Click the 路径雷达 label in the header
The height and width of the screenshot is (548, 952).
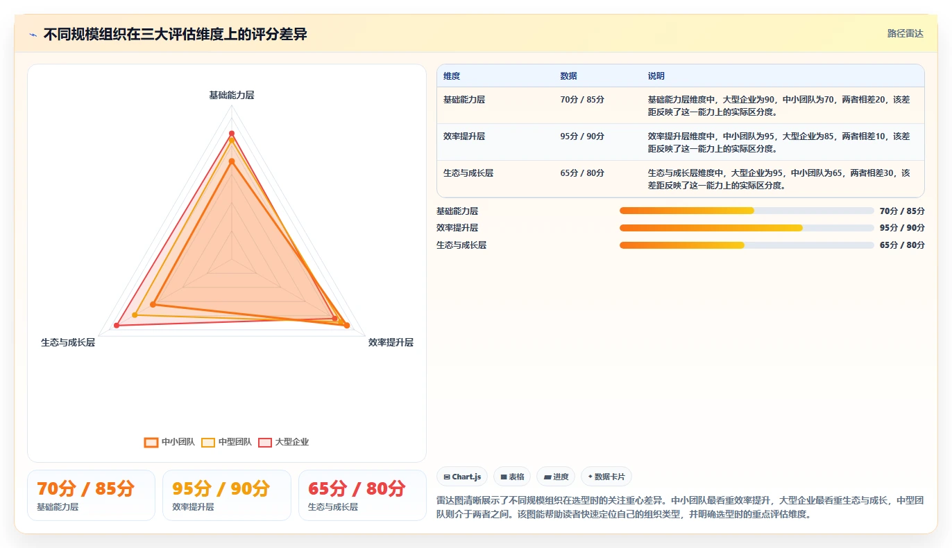tap(906, 33)
